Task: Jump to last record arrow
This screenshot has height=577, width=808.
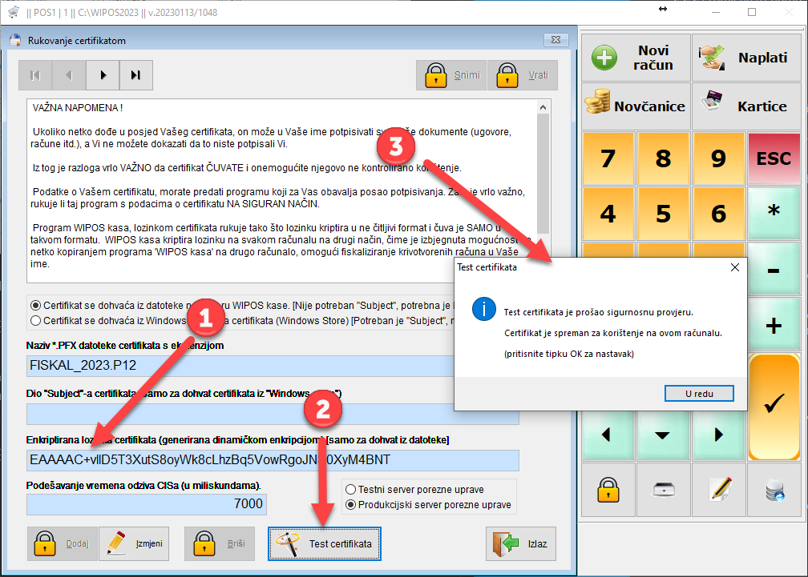Action: pos(135,75)
